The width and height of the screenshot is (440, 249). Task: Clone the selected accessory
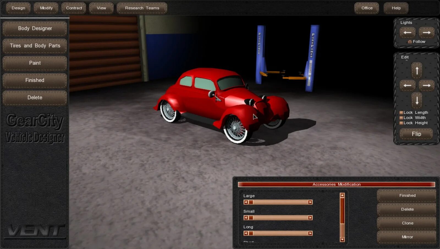pos(407,223)
